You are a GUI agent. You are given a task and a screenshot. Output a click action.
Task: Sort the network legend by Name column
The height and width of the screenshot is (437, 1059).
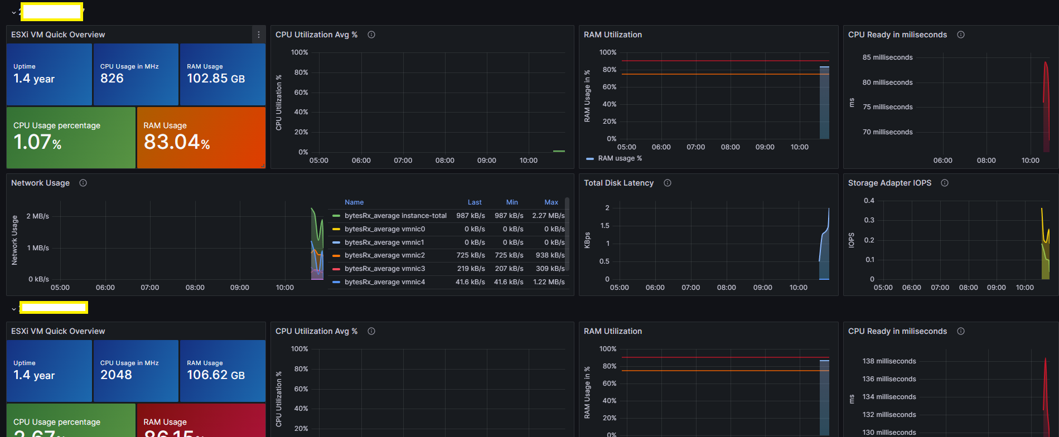point(354,202)
